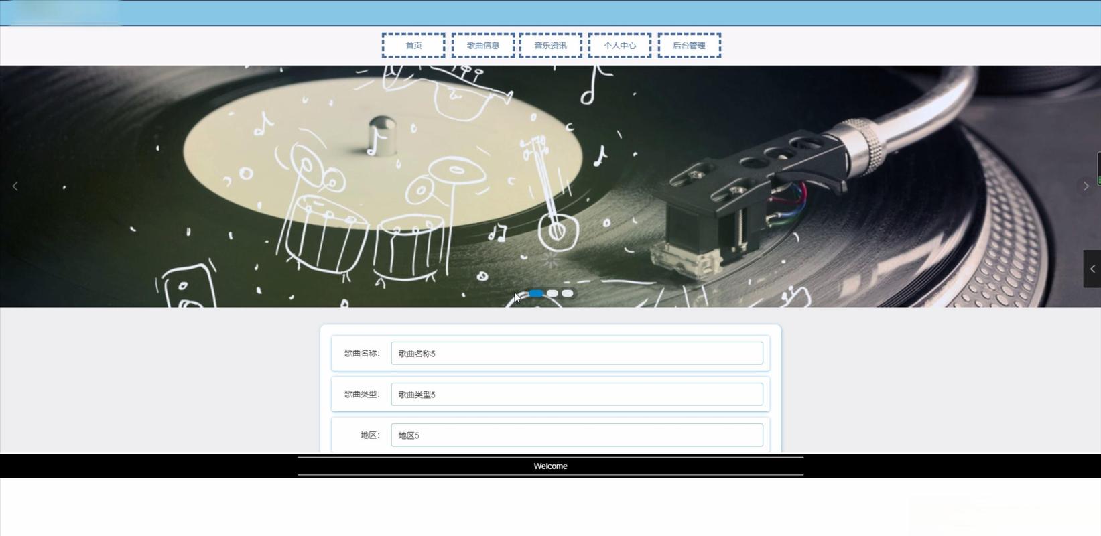Viewport: 1101px width, 536px height.
Task: Focus the 歌曲名称 input field
Action: (x=576, y=354)
